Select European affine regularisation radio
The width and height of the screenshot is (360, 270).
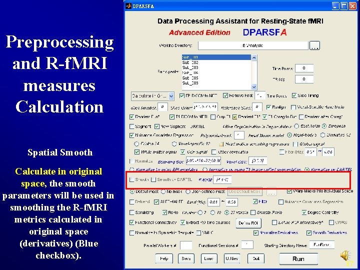(x=324, y=126)
